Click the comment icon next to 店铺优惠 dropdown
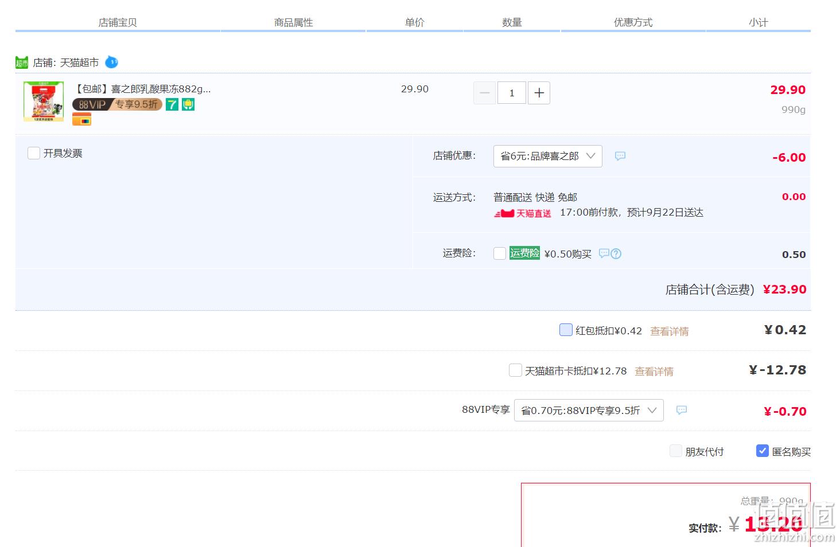Screen dimensions: 840x547 pos(620,156)
